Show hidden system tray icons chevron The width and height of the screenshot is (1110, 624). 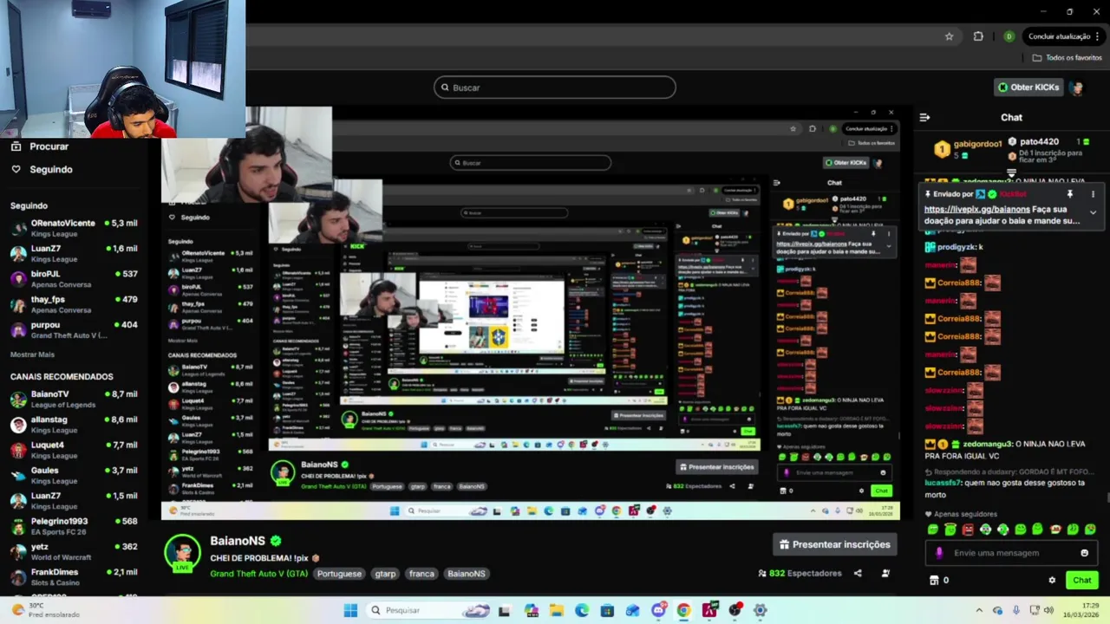point(977,610)
